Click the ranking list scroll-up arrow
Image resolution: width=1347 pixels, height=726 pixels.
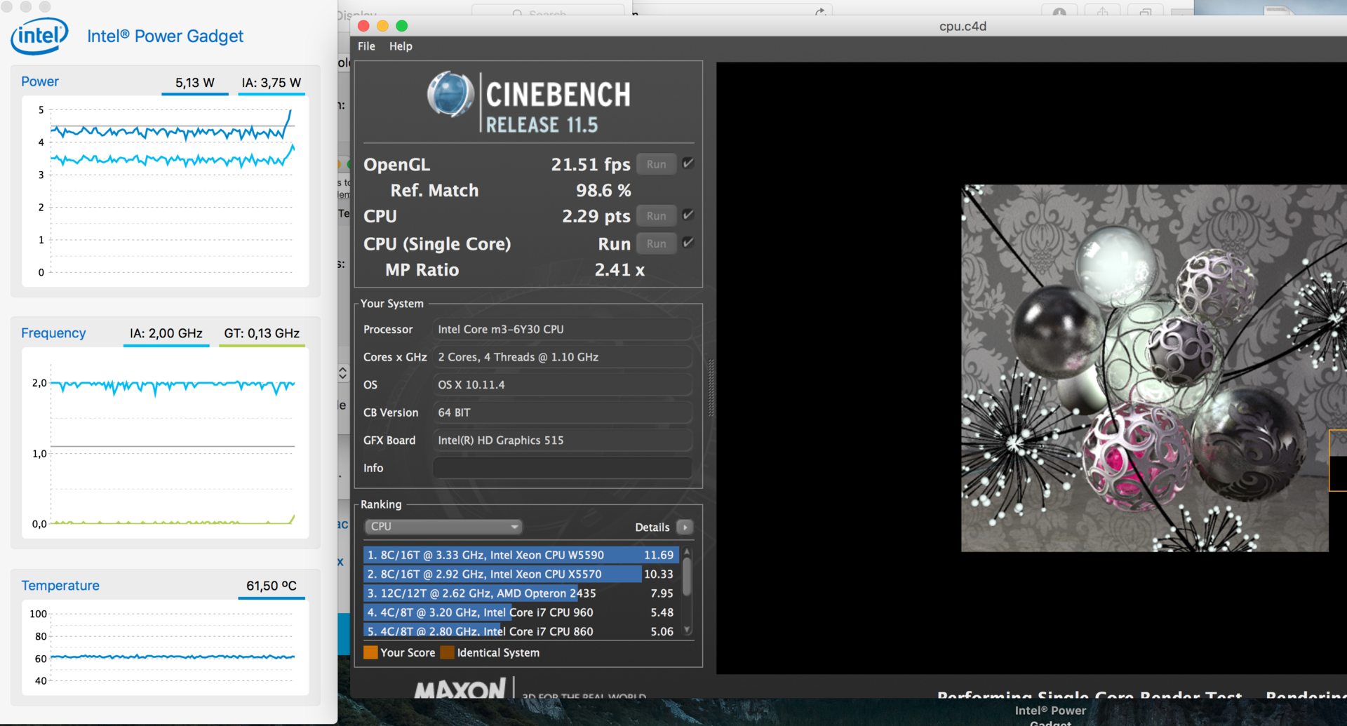(687, 552)
